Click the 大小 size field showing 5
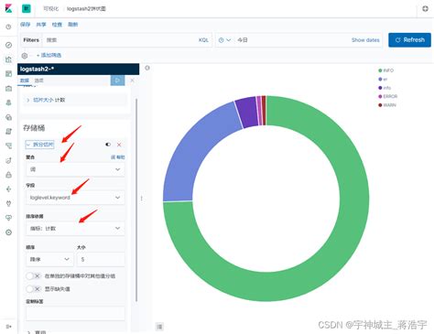434x334 pixels. (101, 259)
